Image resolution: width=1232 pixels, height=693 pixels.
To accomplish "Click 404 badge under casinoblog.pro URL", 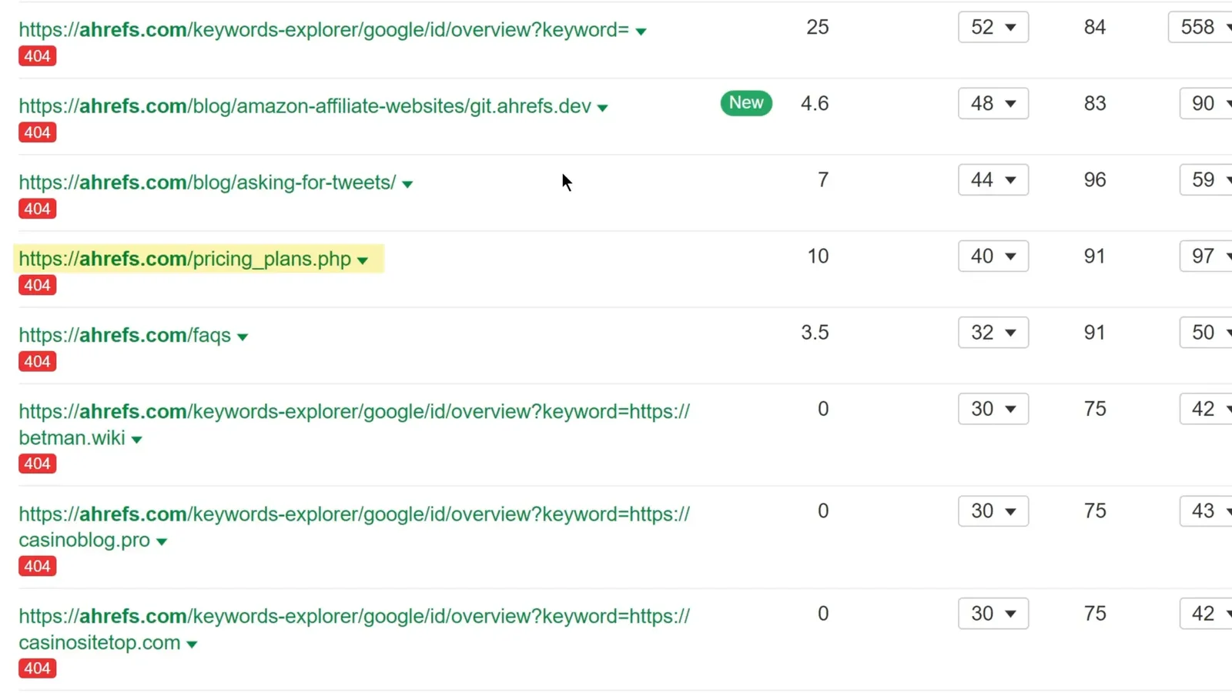I will click(x=37, y=566).
